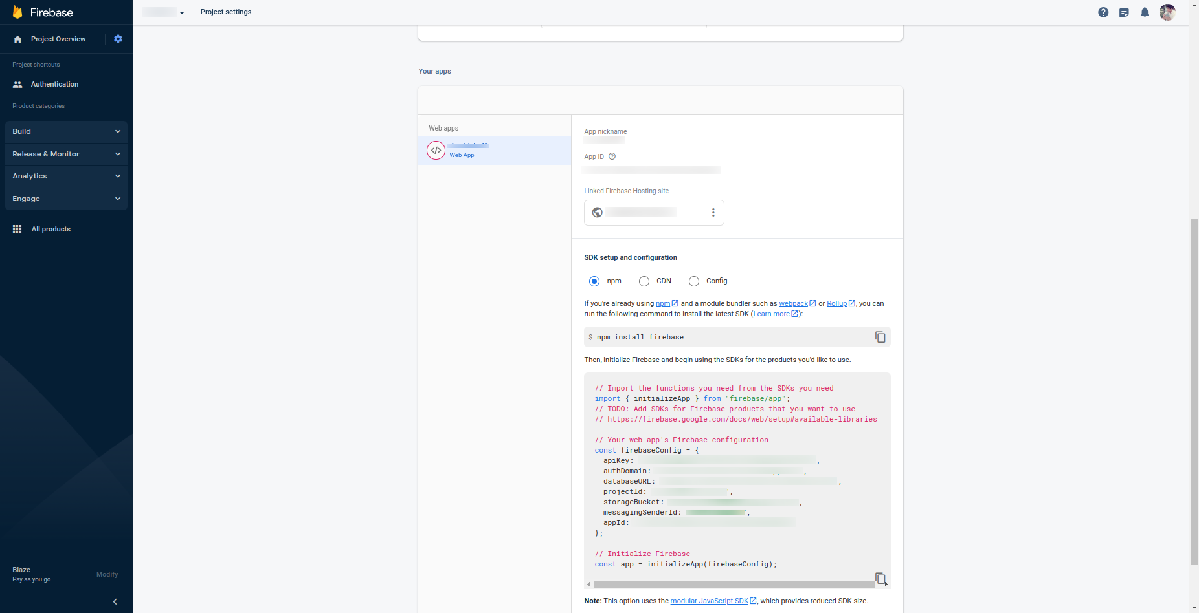Click the App nickname label
The height and width of the screenshot is (613, 1199).
coord(605,132)
